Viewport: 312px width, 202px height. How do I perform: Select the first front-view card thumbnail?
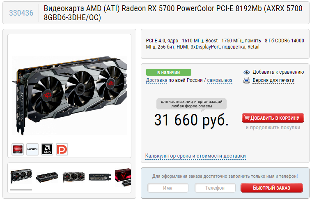21,176
